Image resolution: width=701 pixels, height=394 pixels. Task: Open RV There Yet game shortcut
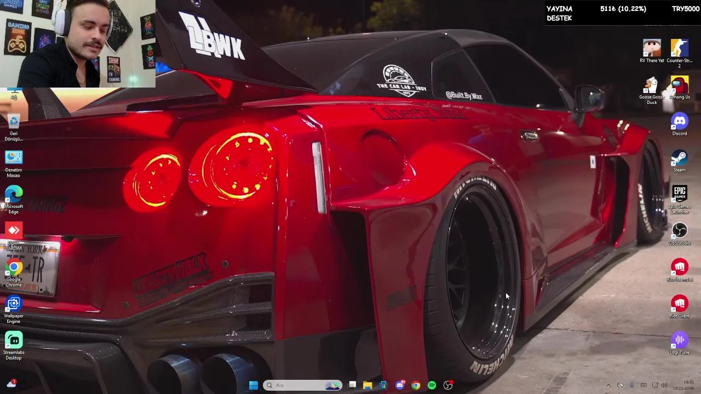pyautogui.click(x=652, y=51)
